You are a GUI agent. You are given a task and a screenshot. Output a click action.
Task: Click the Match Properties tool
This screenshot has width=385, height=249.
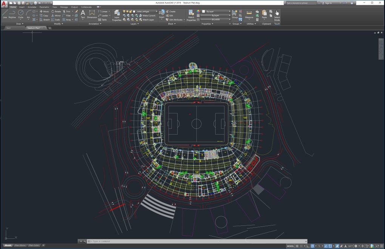191,14
